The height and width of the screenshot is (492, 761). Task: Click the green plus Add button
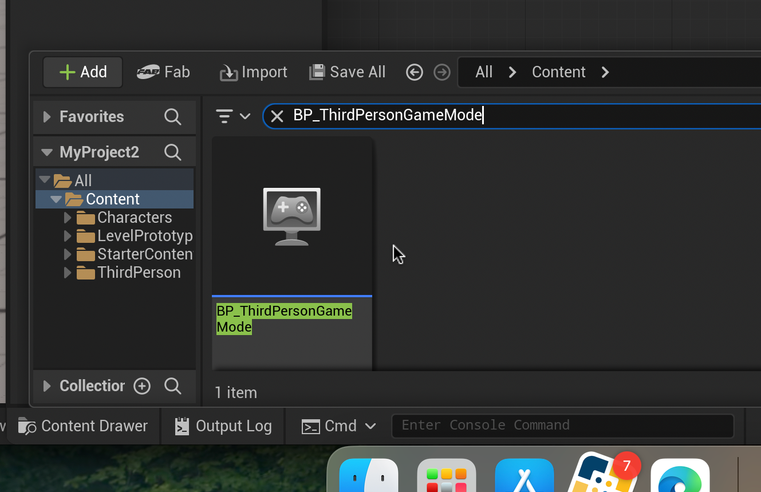click(83, 72)
